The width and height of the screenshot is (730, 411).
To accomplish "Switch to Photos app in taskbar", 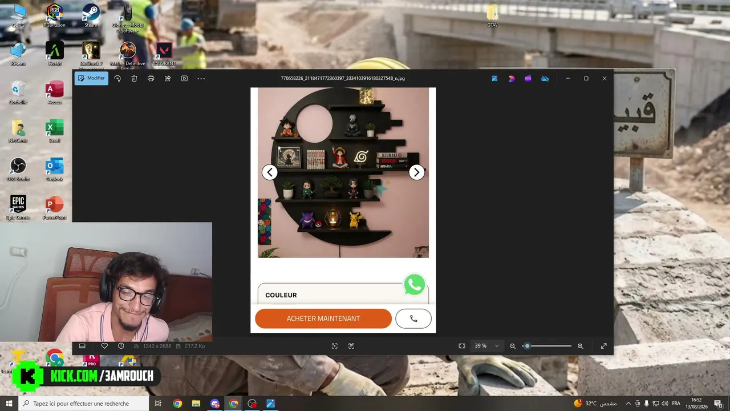I will click(270, 404).
